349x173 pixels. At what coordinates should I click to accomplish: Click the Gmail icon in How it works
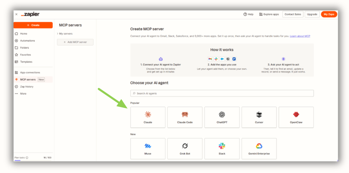point(210,59)
